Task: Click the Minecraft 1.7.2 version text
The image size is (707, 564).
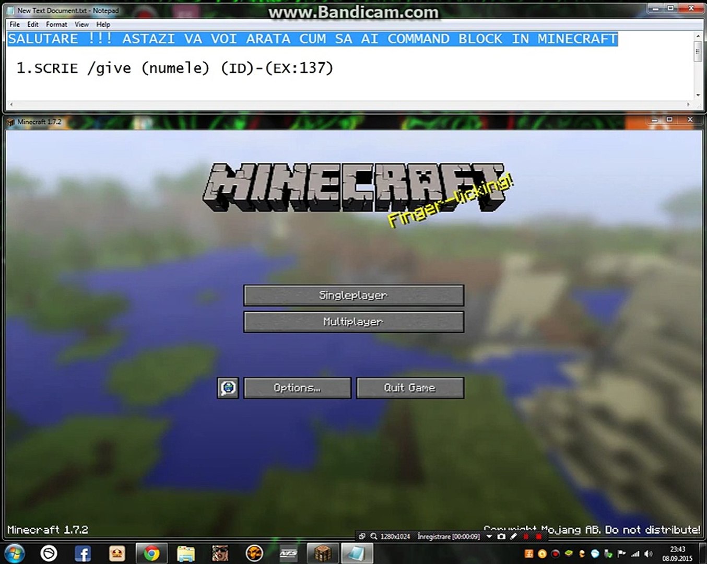Action: [48, 530]
